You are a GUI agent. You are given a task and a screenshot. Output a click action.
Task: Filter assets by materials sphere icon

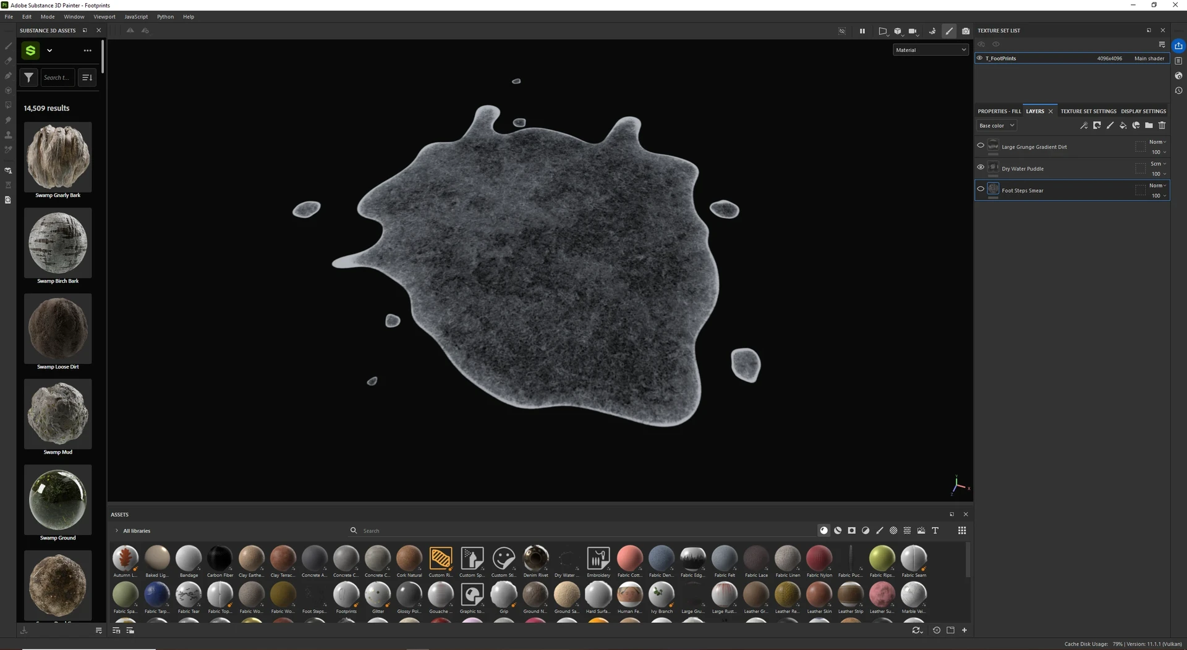point(823,530)
